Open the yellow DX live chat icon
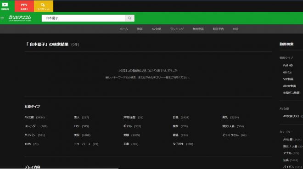Image resolution: width=303 pixels, height=169 pixels. (x=44, y=6)
